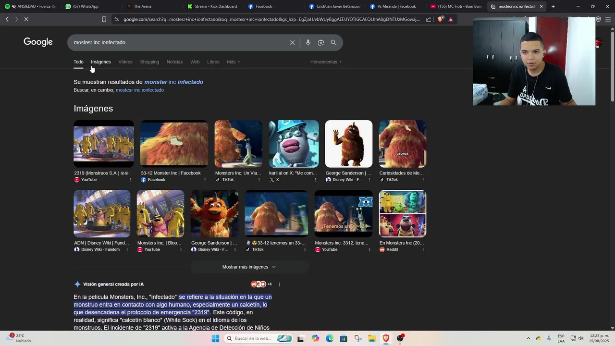Open 'Monsters inc: 3312, tene...' YouTube thumbnail

pyautogui.click(x=344, y=213)
